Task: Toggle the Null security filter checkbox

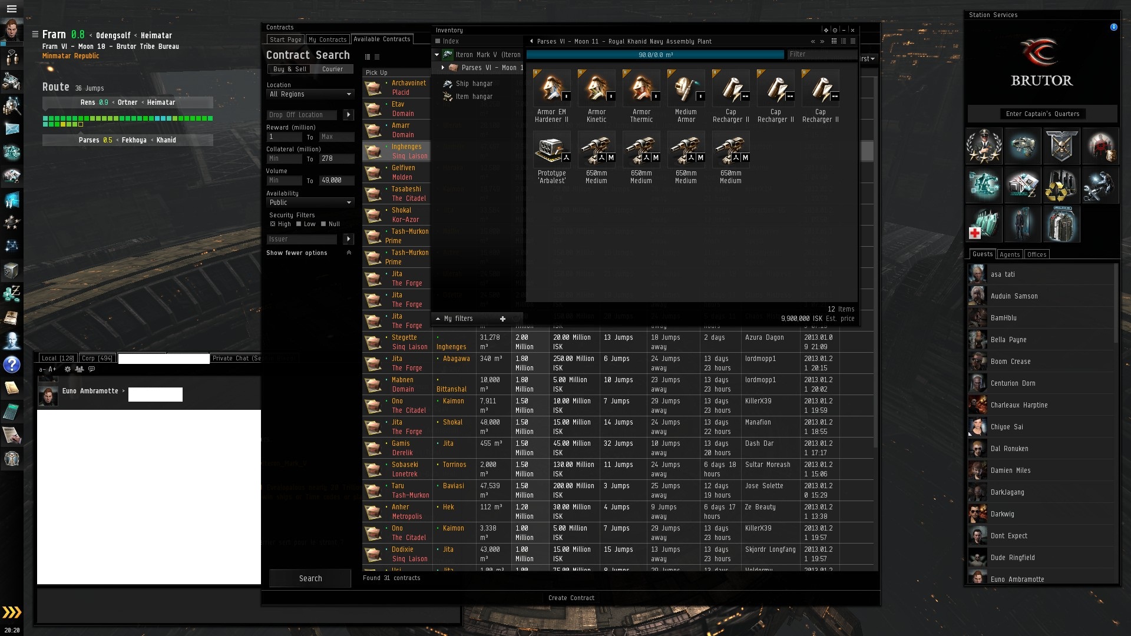Action: [x=323, y=224]
